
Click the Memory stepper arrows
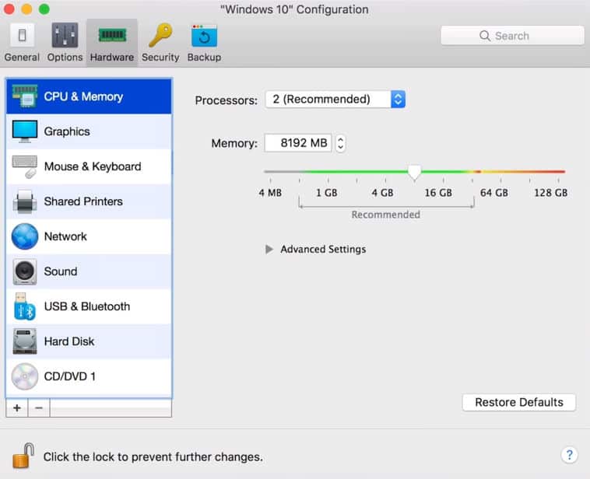point(340,143)
